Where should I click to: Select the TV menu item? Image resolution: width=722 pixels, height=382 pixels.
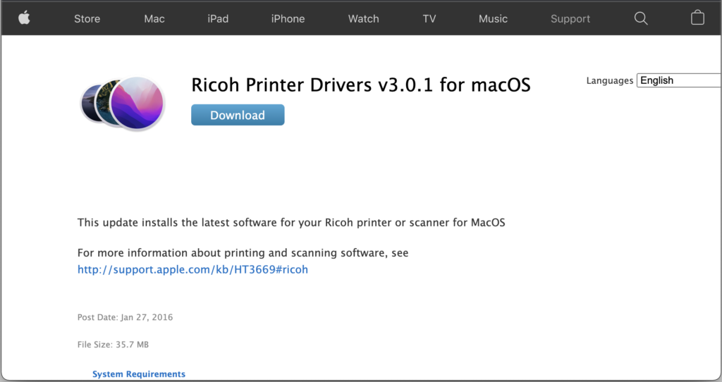click(429, 19)
